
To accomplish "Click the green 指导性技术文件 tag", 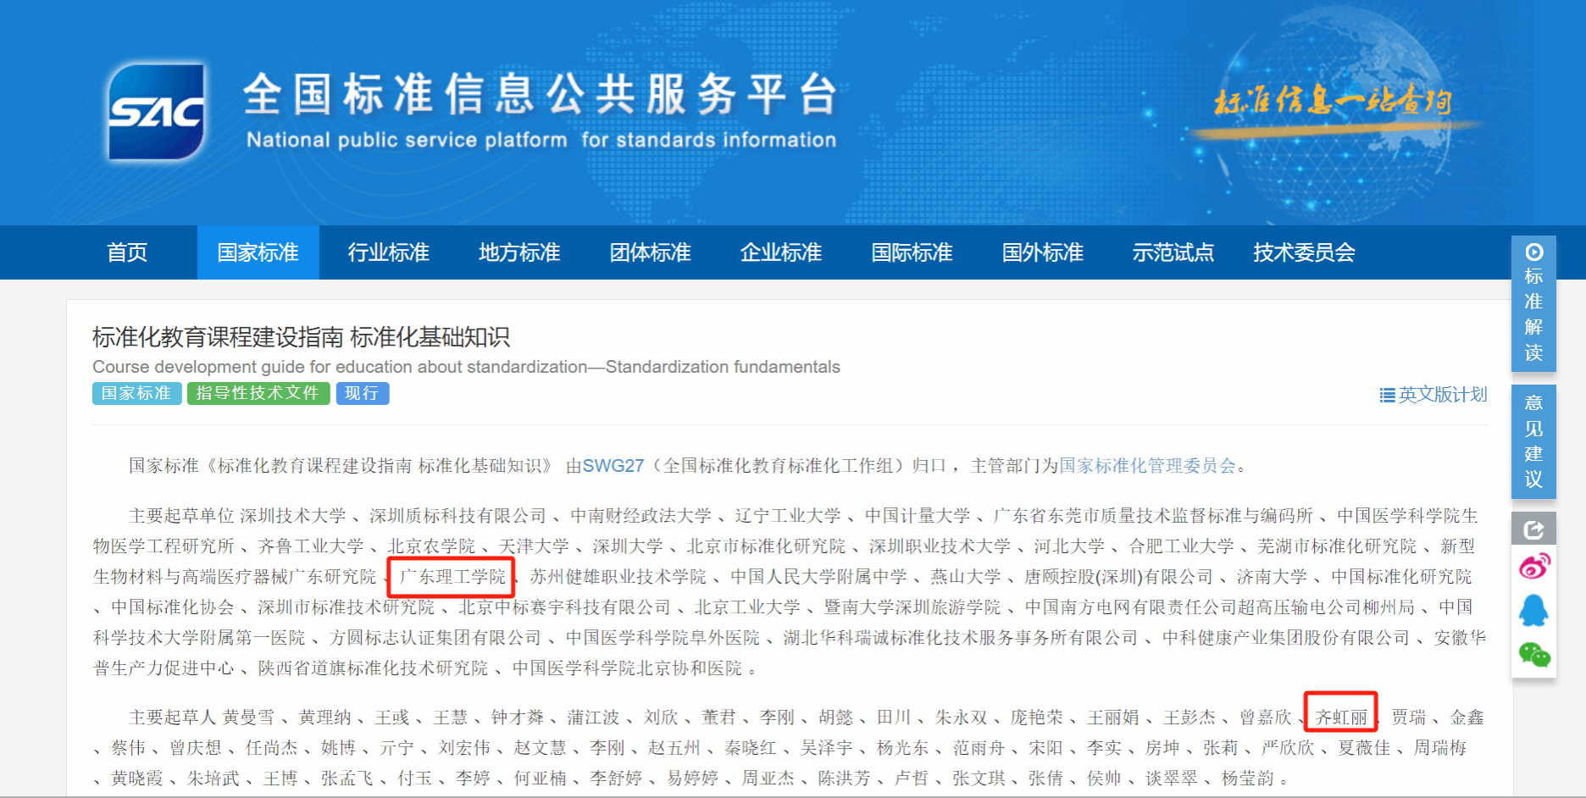I will click(x=258, y=393).
